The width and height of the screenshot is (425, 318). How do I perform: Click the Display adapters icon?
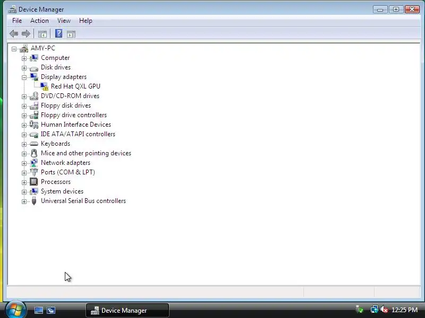tap(34, 77)
